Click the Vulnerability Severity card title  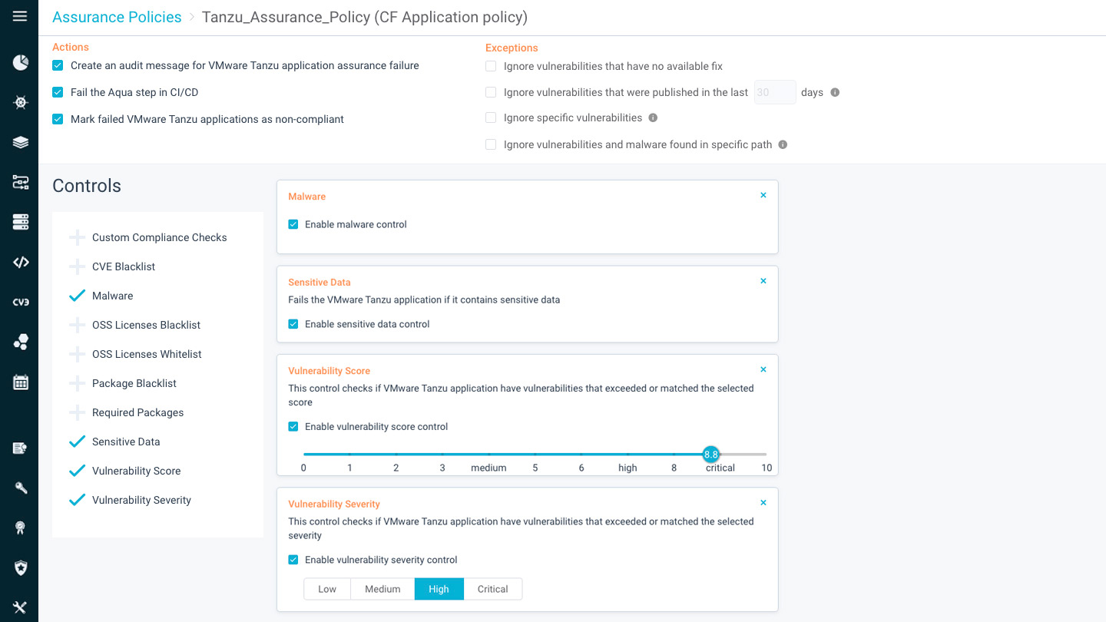334,504
